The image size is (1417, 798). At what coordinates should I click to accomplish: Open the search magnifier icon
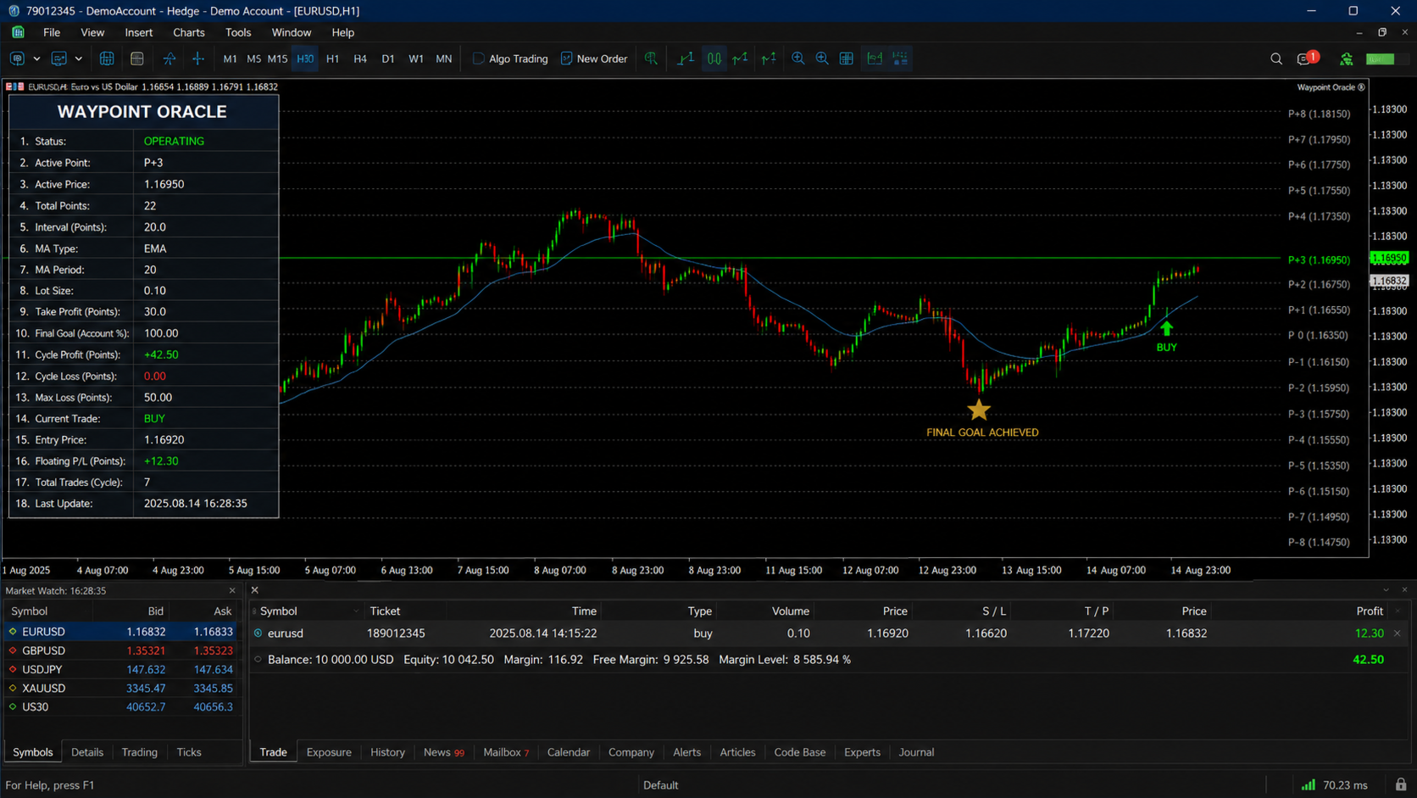(x=1276, y=59)
